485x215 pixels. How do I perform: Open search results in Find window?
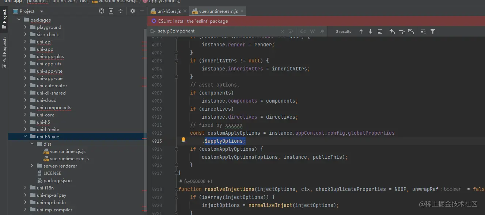(x=423, y=31)
